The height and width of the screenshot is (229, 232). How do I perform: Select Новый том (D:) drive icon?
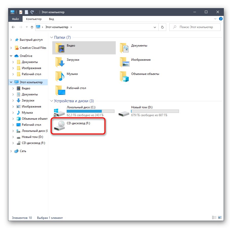pos(124,114)
